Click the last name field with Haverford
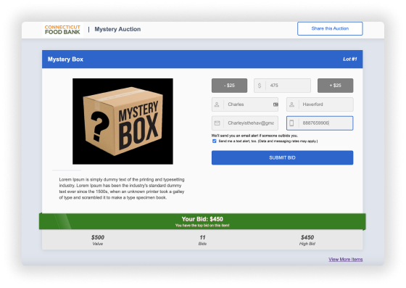 pyautogui.click(x=320, y=104)
